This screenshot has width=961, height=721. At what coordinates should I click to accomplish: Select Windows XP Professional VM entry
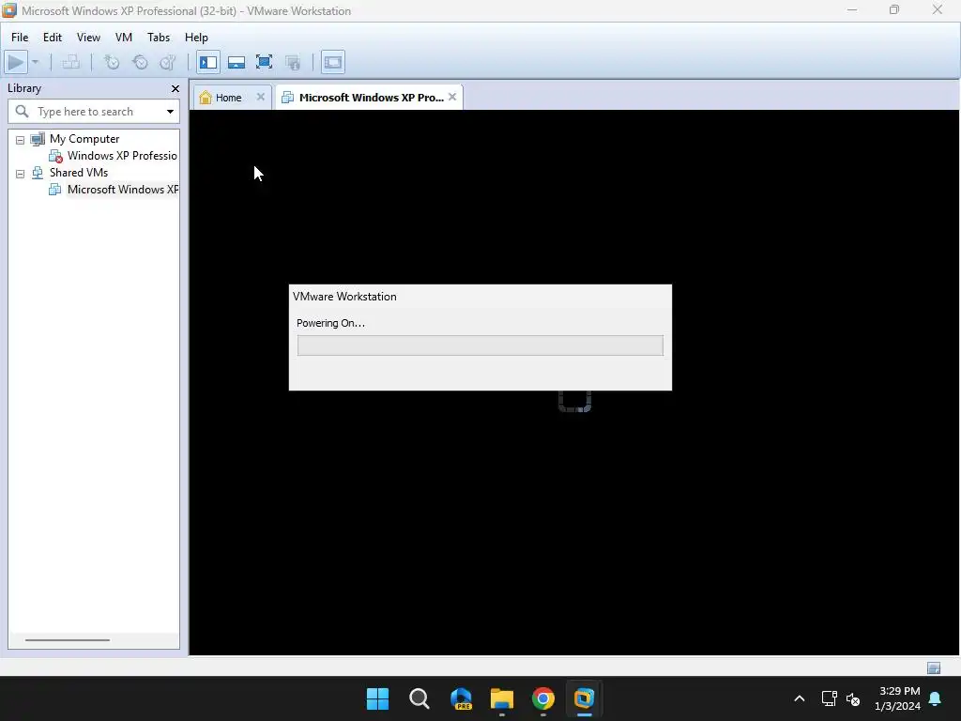(x=122, y=156)
